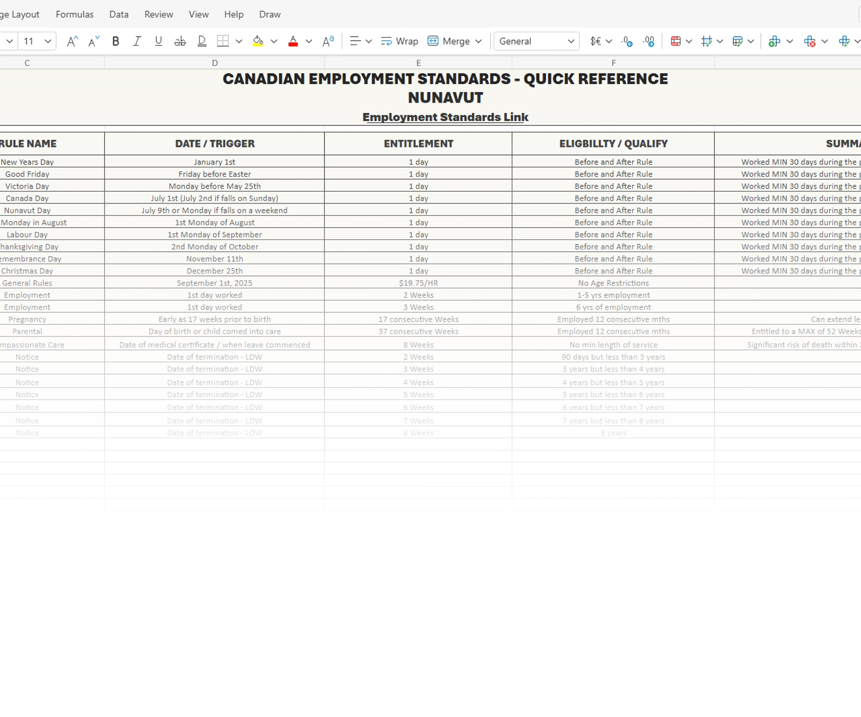This screenshot has width=861, height=717.
Task: Select column D header
Action: tap(214, 63)
